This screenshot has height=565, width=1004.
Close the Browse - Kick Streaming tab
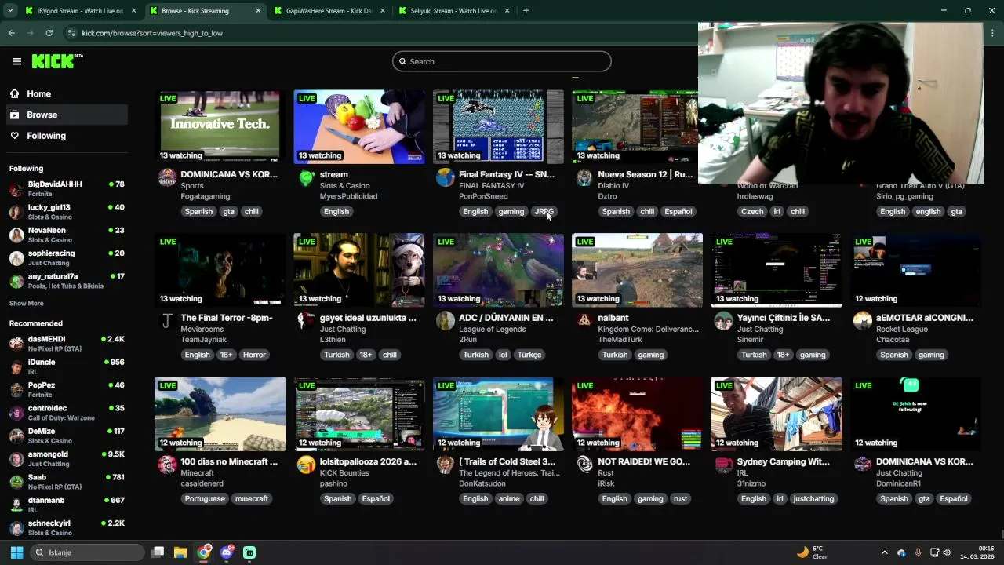[258, 11]
